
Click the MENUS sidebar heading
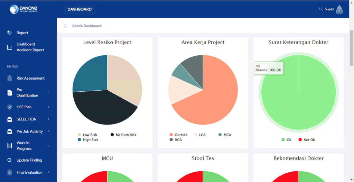coord(12,66)
